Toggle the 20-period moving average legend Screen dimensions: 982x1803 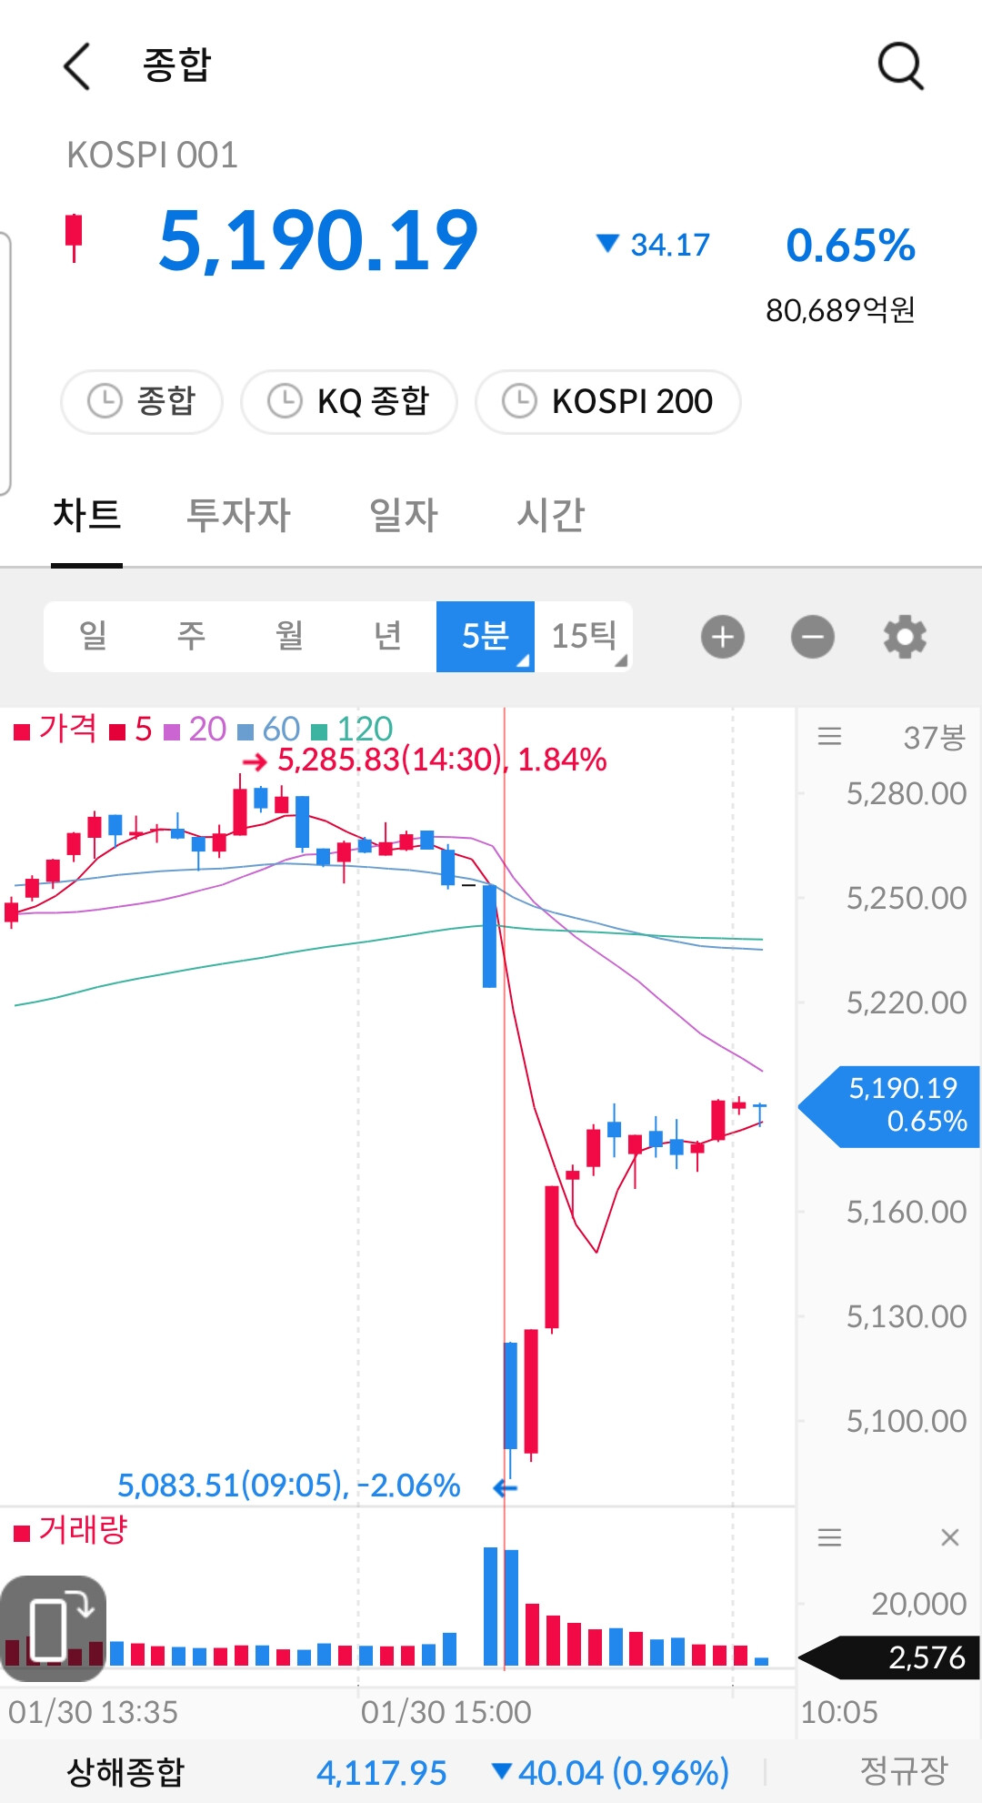[195, 730]
